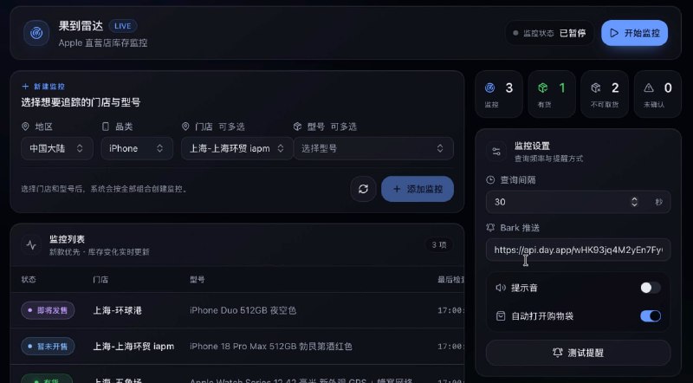Click the Bark 推送 URL input field
This screenshot has width=693, height=383.
coord(578,250)
